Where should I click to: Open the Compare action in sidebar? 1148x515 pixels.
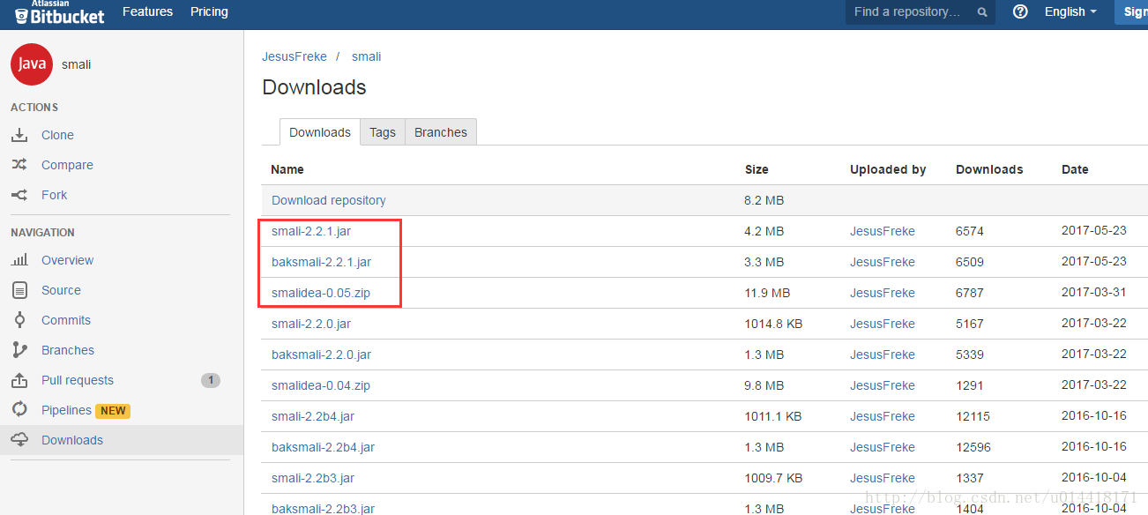click(x=67, y=165)
